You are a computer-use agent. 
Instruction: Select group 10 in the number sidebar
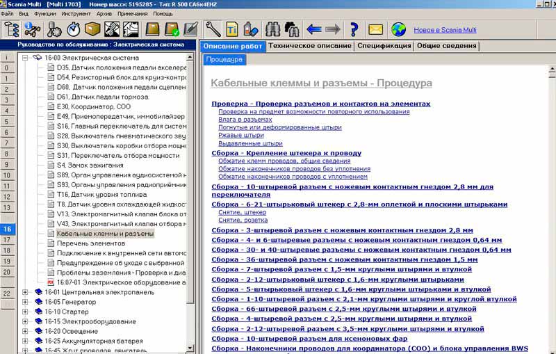pyautogui.click(x=7, y=175)
